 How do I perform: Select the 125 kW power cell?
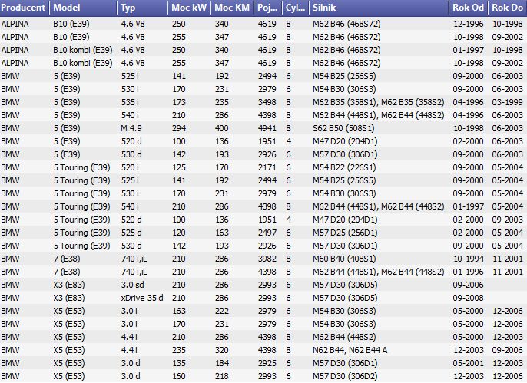coord(179,167)
